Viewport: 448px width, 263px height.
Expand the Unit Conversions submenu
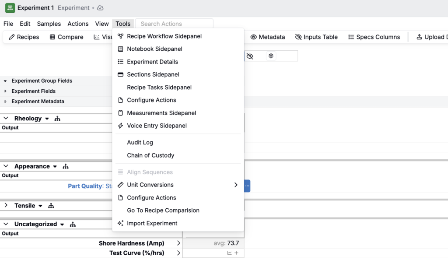236,185
